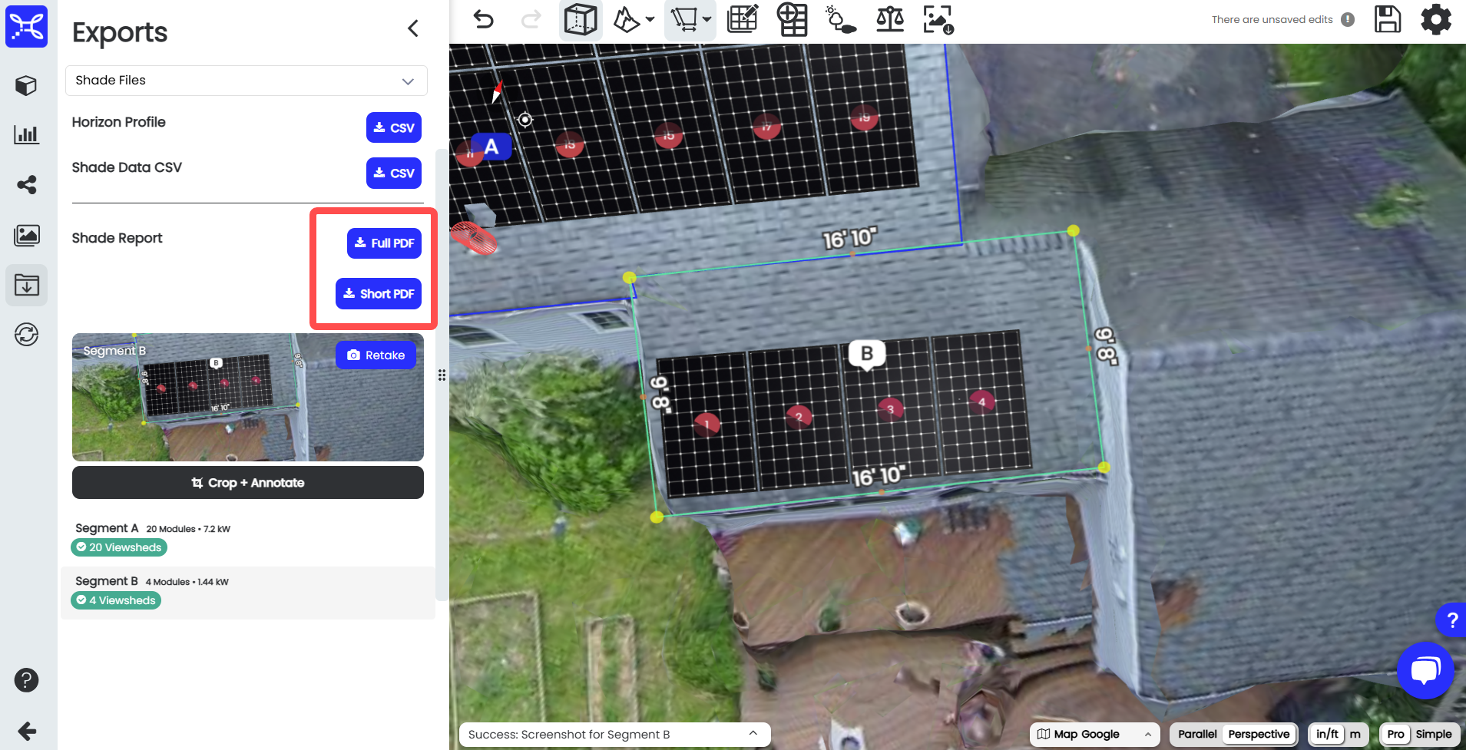Open the sun shading simulation tool
This screenshot has height=750, width=1466.
[840, 19]
